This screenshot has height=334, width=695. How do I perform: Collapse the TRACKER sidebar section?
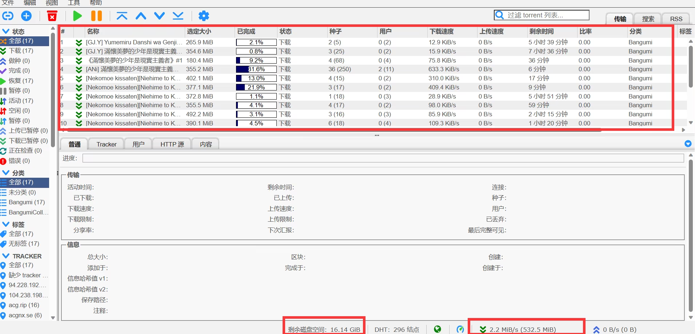(x=6, y=256)
